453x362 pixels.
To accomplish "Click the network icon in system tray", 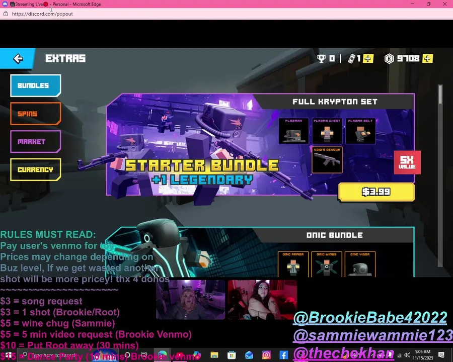I will [x=400, y=355].
